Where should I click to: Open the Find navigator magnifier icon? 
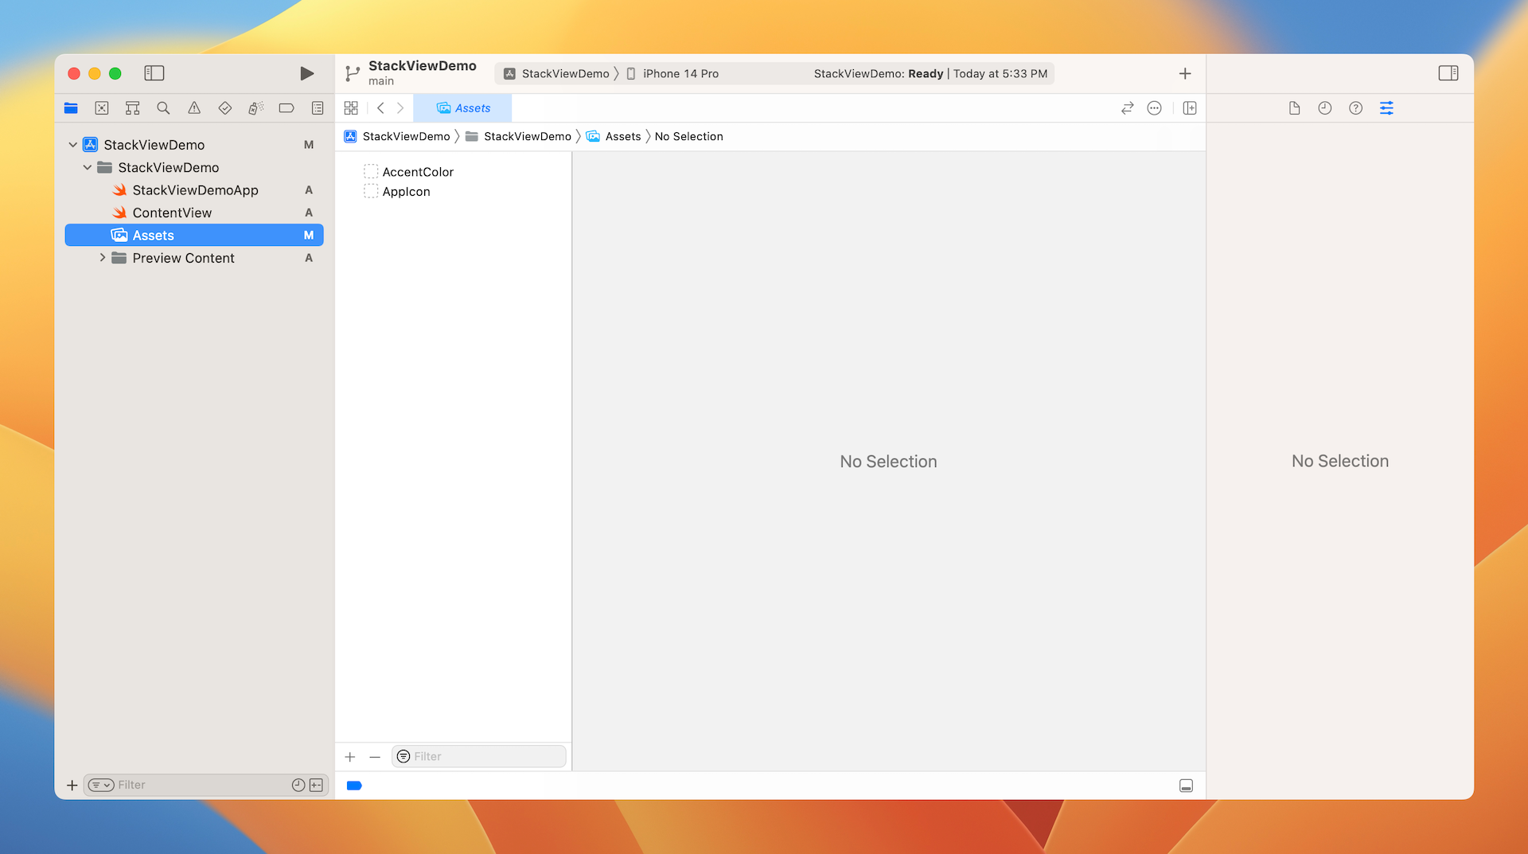(163, 108)
